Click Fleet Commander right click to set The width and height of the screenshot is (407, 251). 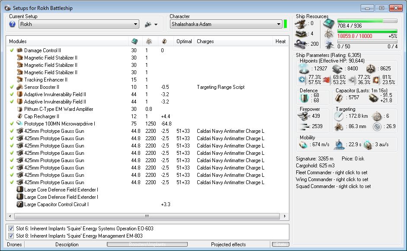pyautogui.click(x=333, y=173)
